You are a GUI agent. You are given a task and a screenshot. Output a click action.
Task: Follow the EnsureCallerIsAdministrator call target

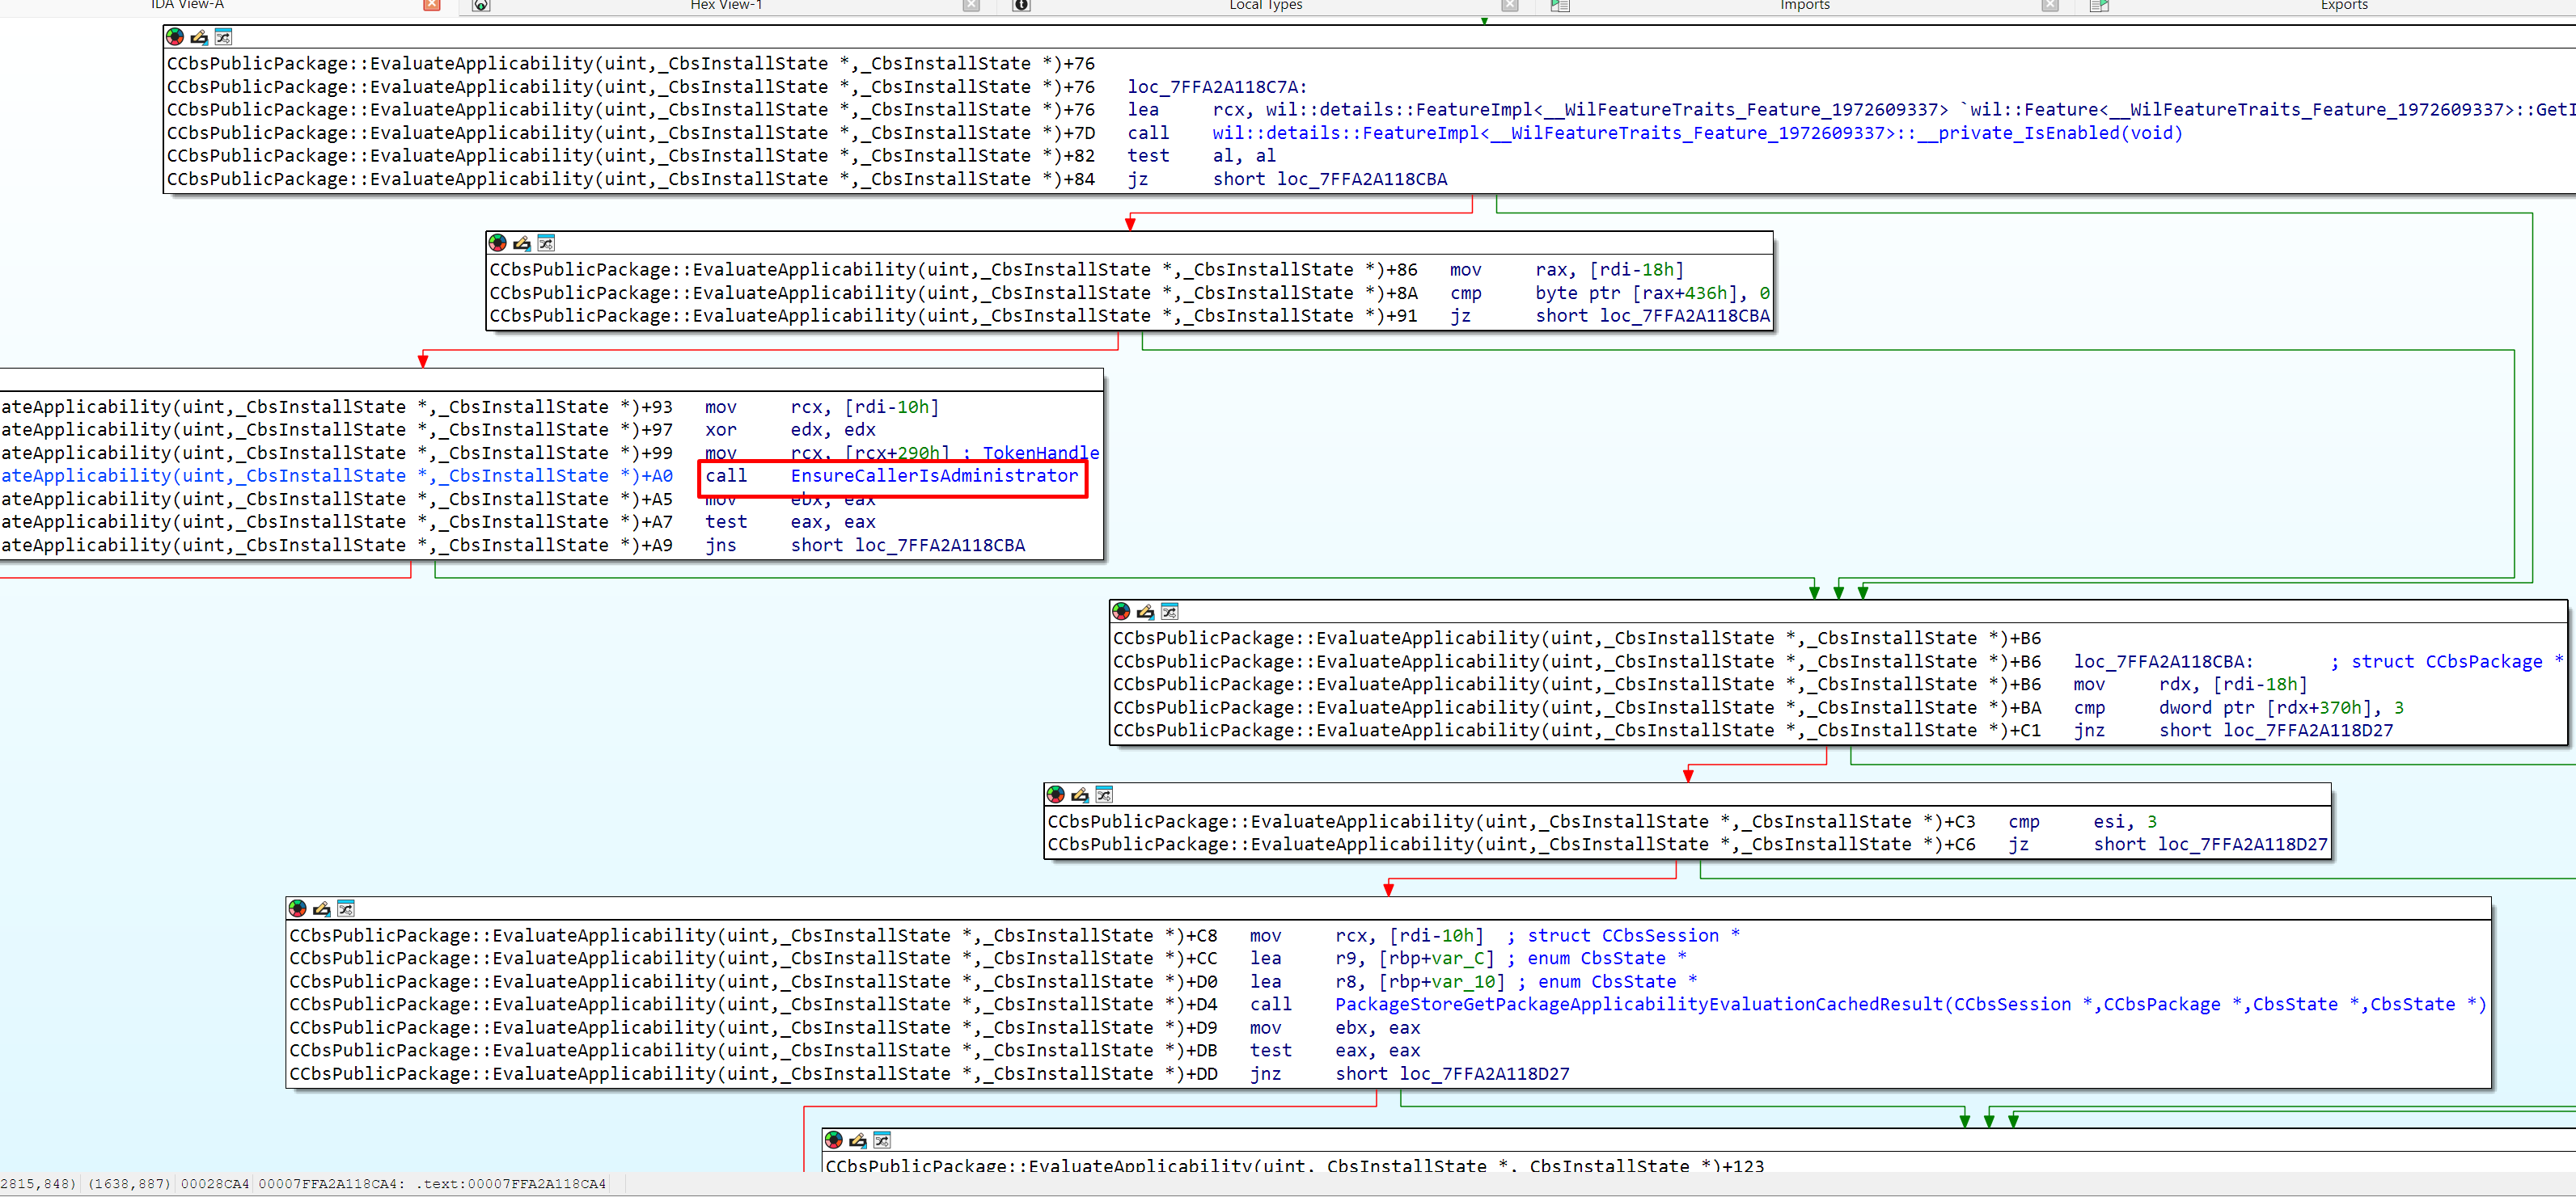934,475
